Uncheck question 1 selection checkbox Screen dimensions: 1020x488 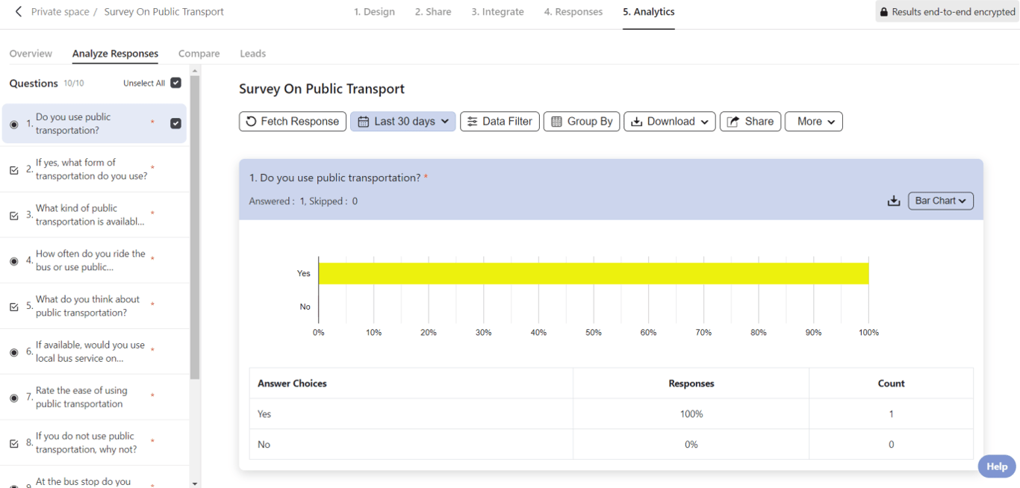(176, 124)
